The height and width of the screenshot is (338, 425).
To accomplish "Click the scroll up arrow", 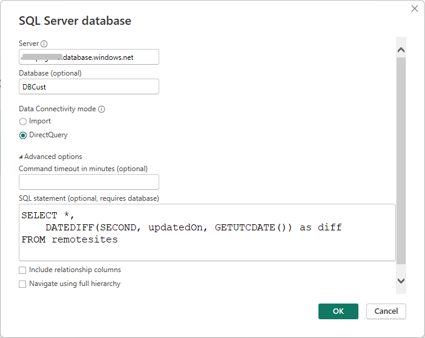I will coord(401,50).
